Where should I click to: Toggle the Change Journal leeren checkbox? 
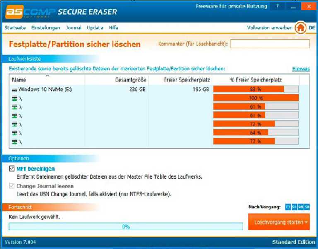12,186
